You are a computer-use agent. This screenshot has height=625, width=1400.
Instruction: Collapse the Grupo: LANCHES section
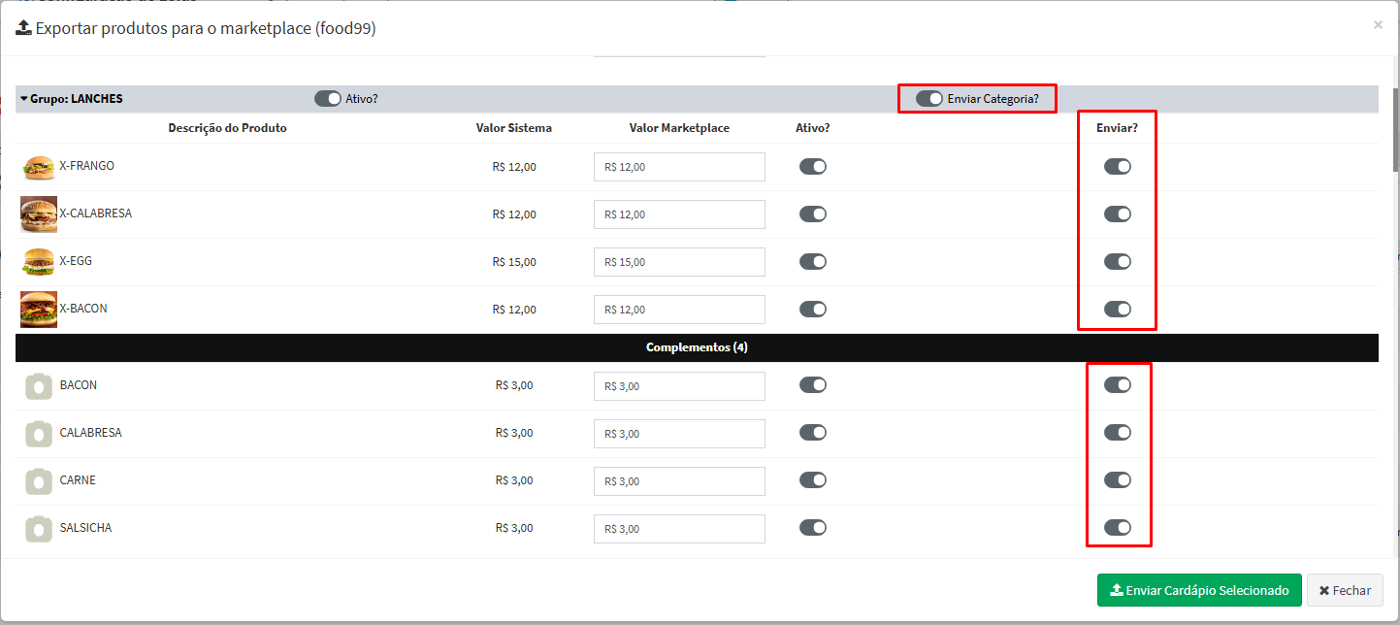(24, 99)
